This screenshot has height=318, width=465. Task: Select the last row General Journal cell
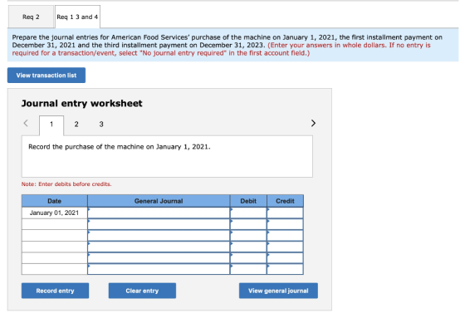point(159,269)
